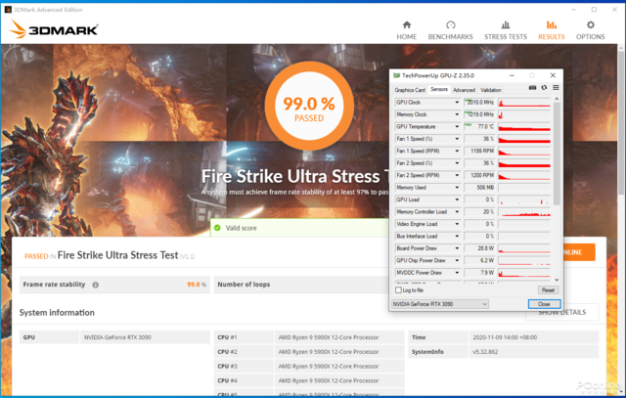This screenshot has height=398, width=626.
Task: Click the Close button in GPU-Z
Action: tap(544, 304)
